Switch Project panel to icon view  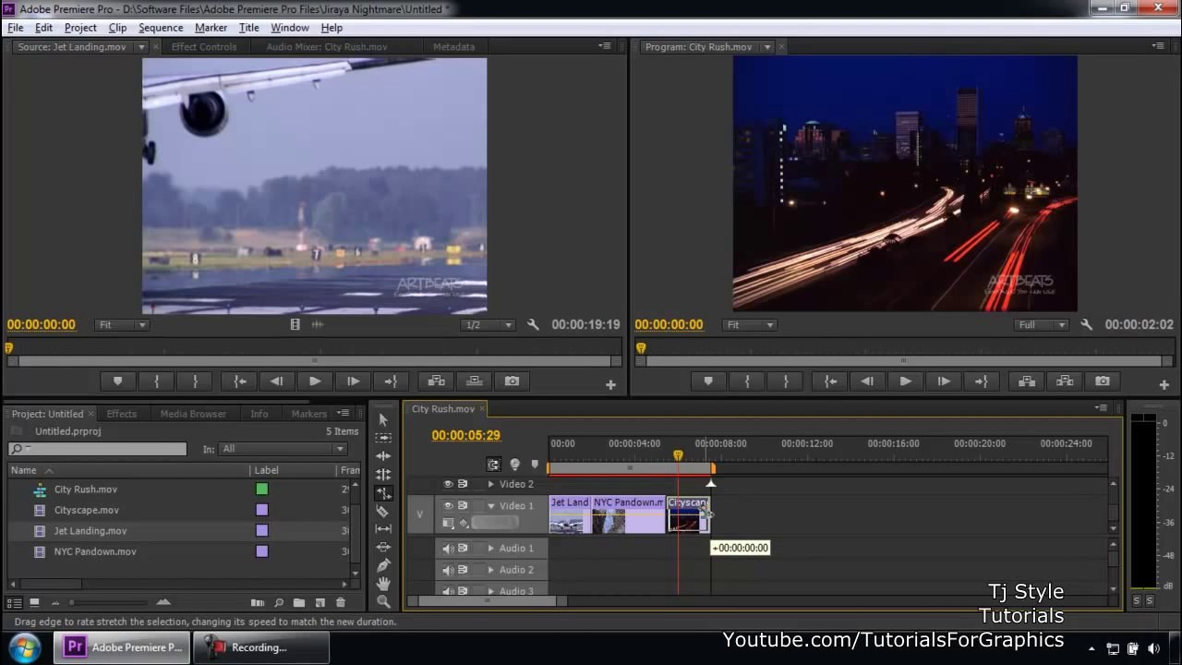point(34,602)
